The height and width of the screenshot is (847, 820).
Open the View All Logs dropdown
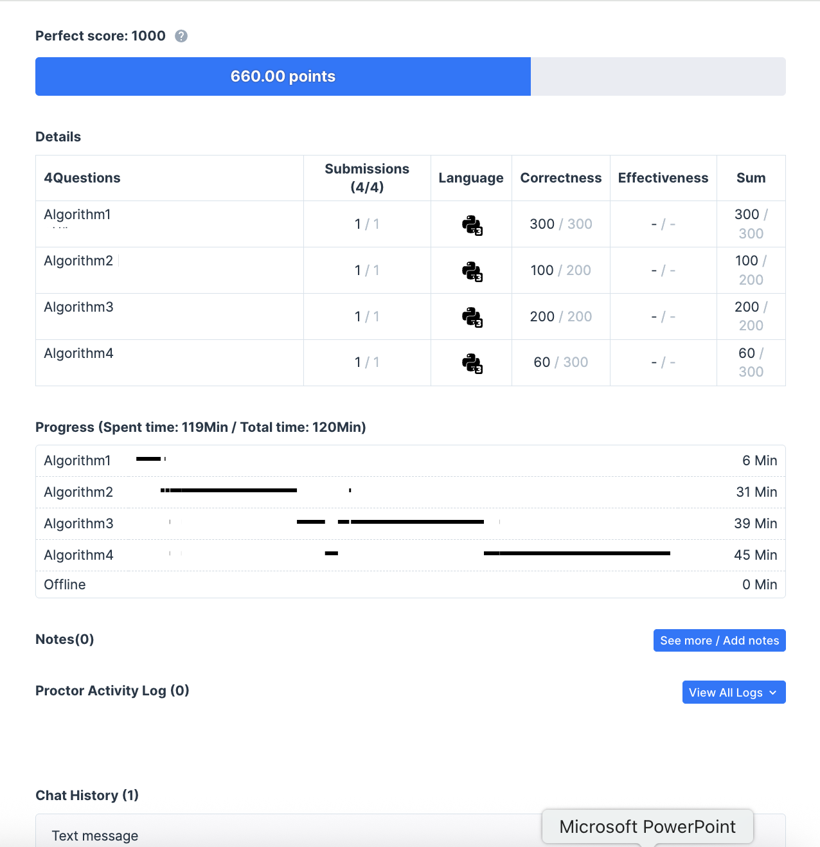coord(733,692)
